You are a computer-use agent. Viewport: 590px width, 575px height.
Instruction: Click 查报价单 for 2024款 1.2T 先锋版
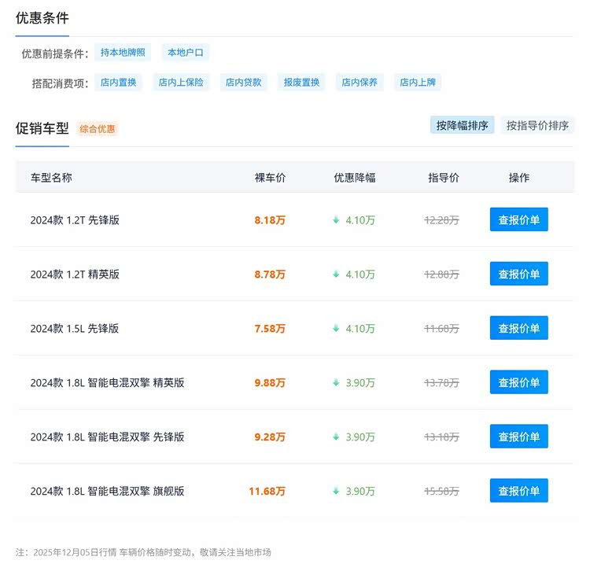point(518,220)
